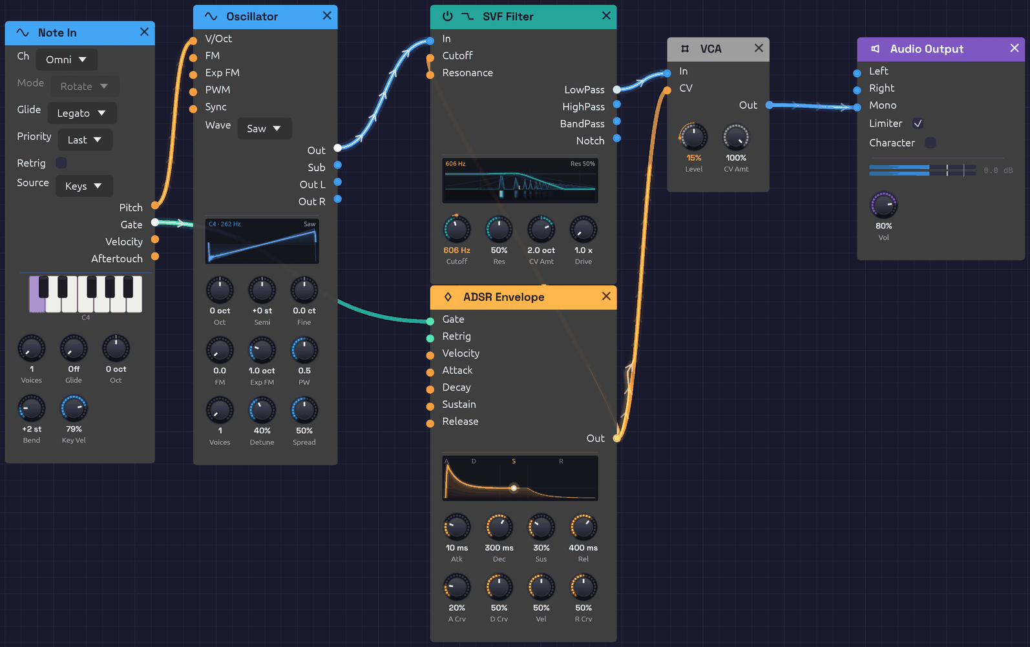Uncheck the Limiter checkbox
The height and width of the screenshot is (647, 1030).
pyautogui.click(x=918, y=123)
